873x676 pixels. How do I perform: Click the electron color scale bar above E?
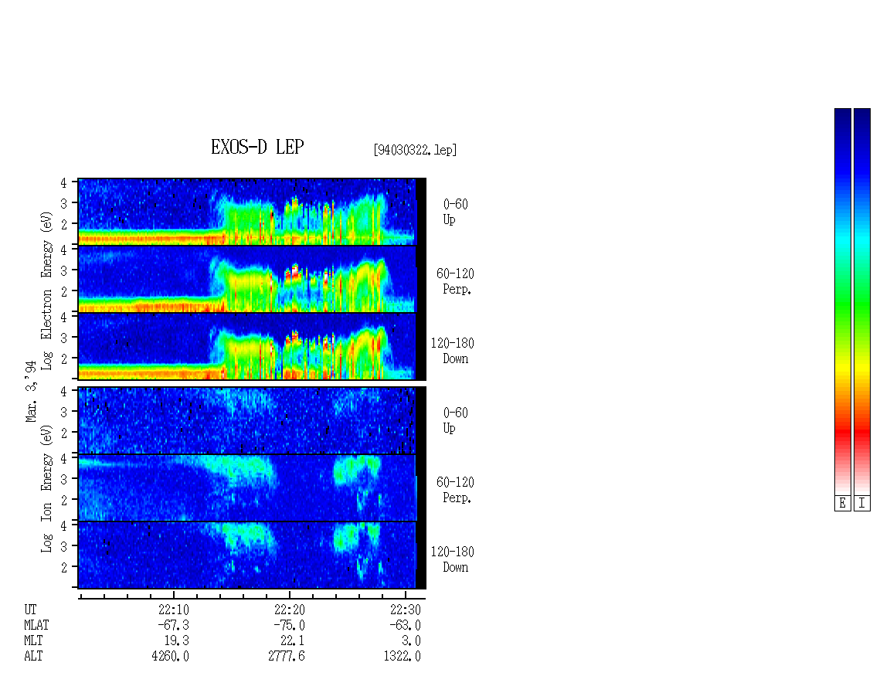(x=842, y=301)
